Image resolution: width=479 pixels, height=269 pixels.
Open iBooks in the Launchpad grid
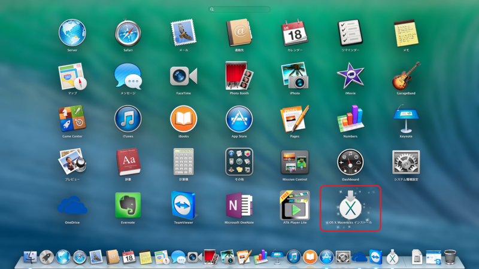coord(183,119)
